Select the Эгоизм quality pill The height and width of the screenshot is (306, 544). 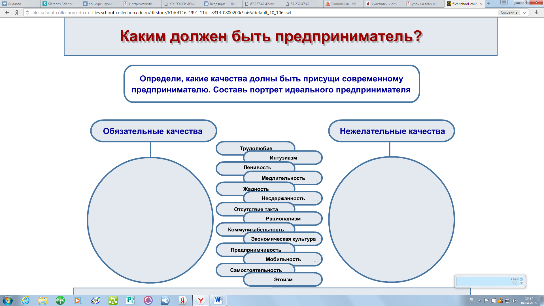[283, 280]
